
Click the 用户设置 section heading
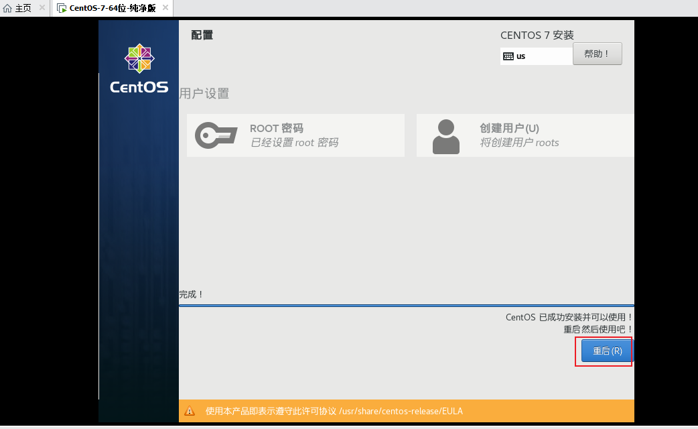click(204, 94)
